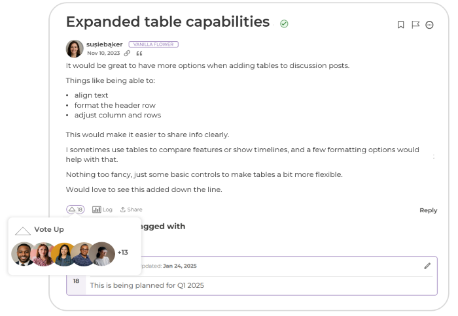Click the green resolved checkmark badge
The width and height of the screenshot is (458, 316).
tap(284, 24)
